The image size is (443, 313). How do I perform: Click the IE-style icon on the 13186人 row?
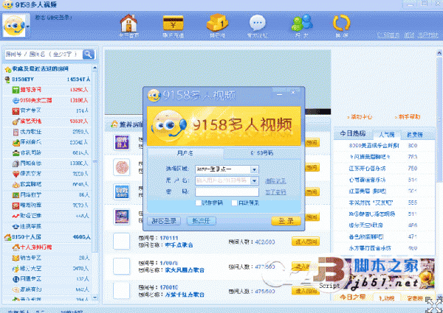pyautogui.click(x=16, y=100)
